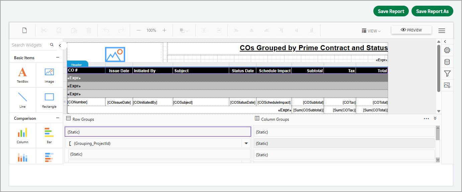Screen dimensions: 462x192
Task: Click the zoom in plus icon
Action: pos(164,30)
